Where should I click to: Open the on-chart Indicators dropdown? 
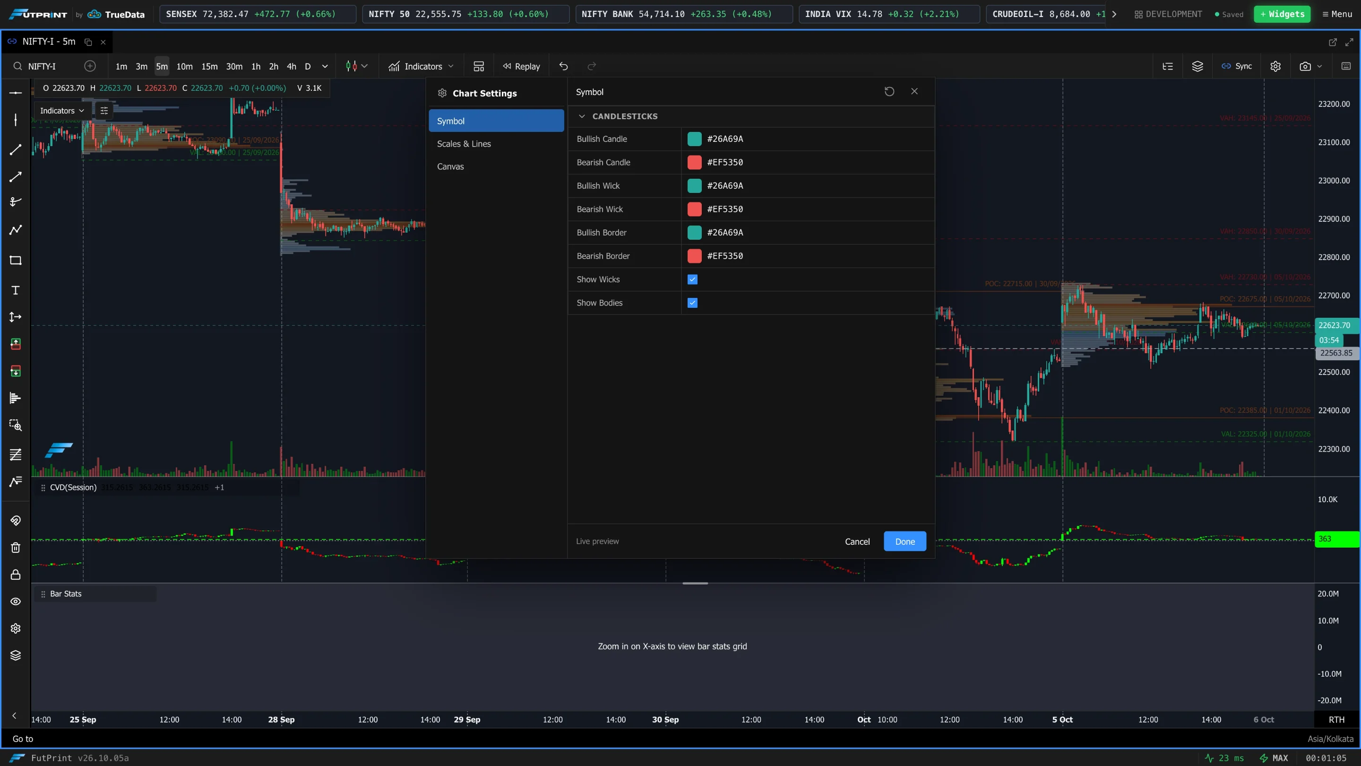(x=62, y=111)
